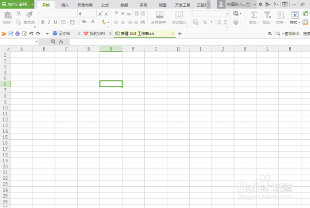Screen dimensions: 310x208
Task: Increase decimal places
Action: (219, 22)
